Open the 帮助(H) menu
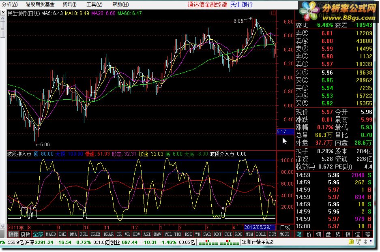The image size is (380, 252). [120, 4]
